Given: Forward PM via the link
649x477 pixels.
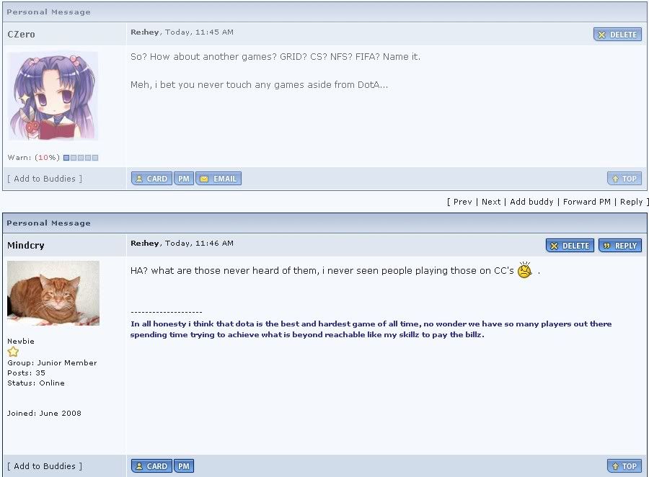Looking at the screenshot, I should click(x=586, y=202).
